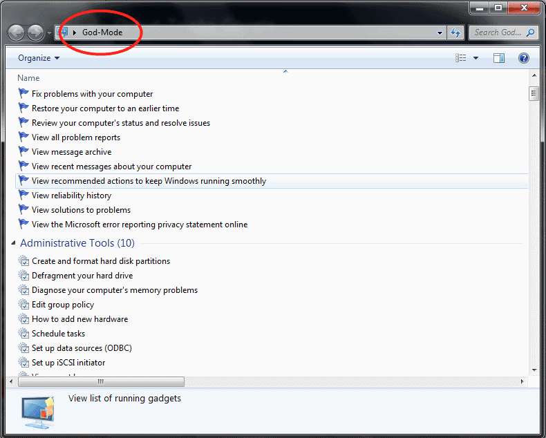Click flag icon beside Review your computer's status
Screen dimensions: 546x438
[x=23, y=122]
